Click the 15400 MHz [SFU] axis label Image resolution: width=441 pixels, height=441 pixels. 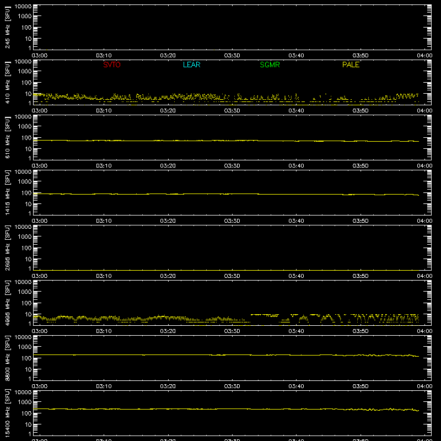click(x=7, y=413)
